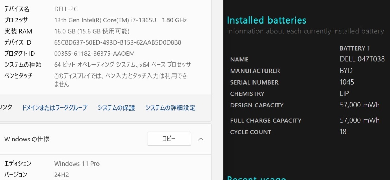Click the BATTERY 1 column header

tap(355, 48)
